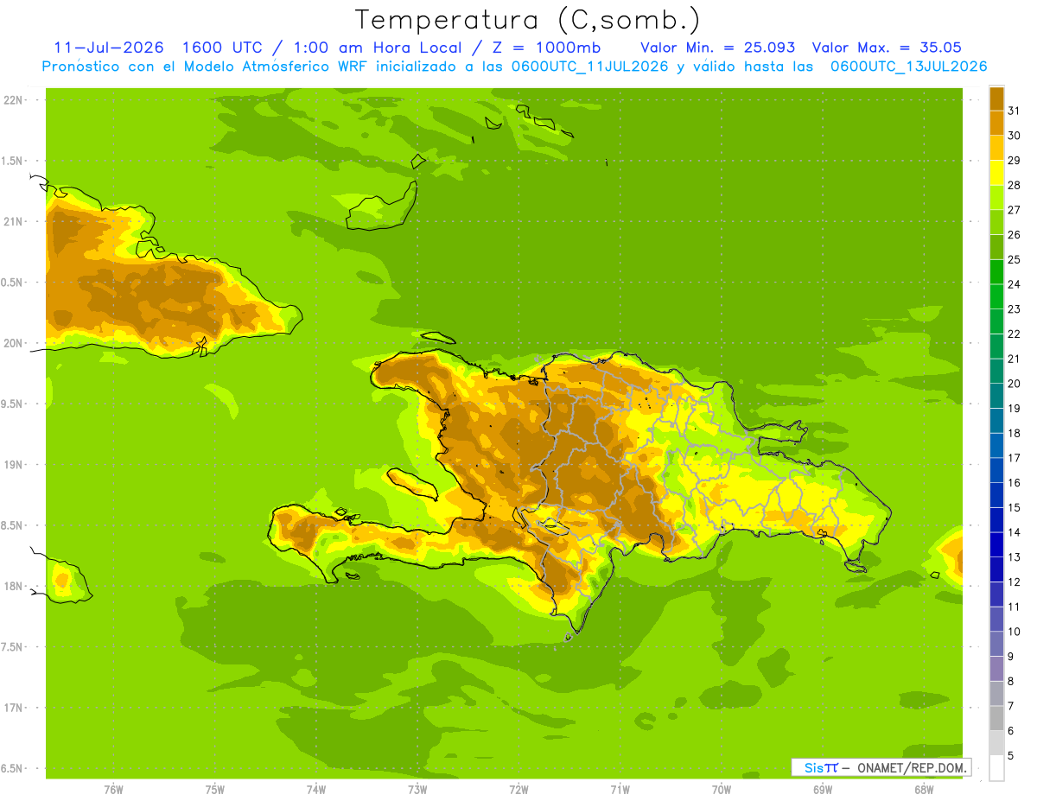
Task: Select the "11-Jul-2026" date text
Action: tap(109, 48)
